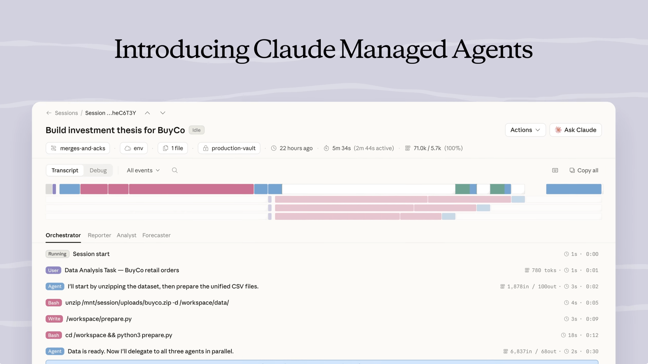Click the long pink segment in top timeline
The height and width of the screenshot is (364, 648).
(191, 189)
